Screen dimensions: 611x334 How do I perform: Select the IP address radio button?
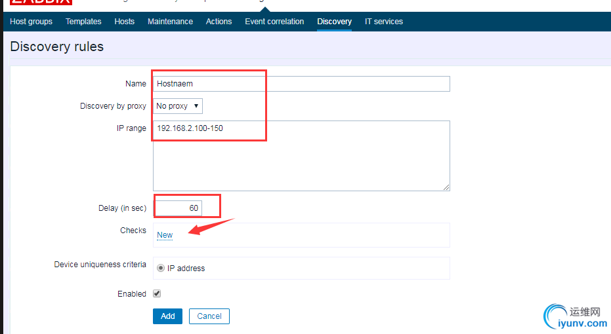click(x=161, y=268)
